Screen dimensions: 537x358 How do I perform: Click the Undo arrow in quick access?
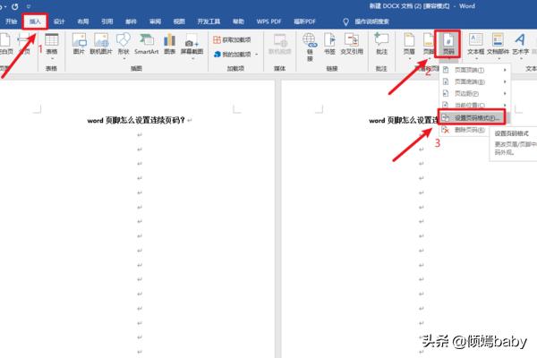15,6
